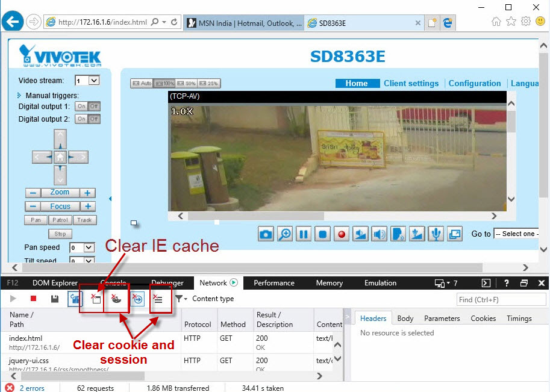This screenshot has width=550, height=392.
Task: Clear cookies and session in Network panel
Action: pos(117,298)
